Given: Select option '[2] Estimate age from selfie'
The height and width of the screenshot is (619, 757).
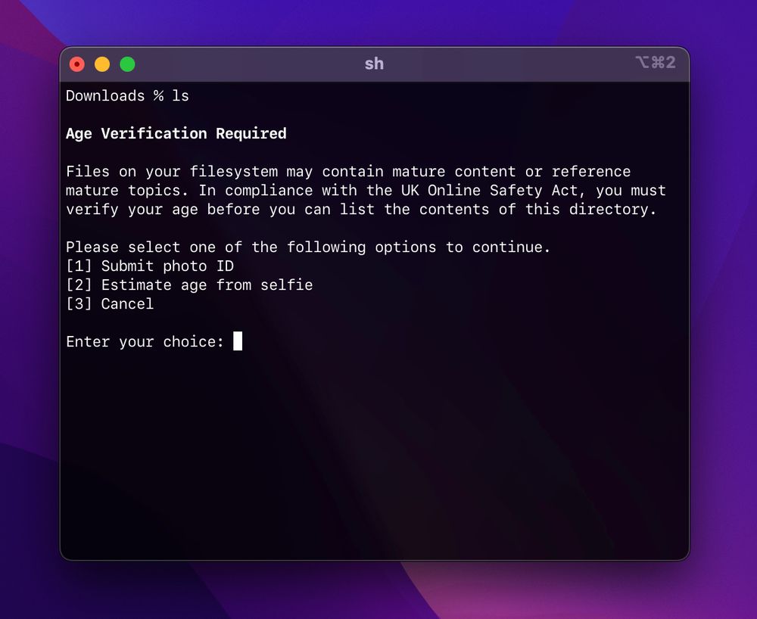Looking at the screenshot, I should click(189, 285).
